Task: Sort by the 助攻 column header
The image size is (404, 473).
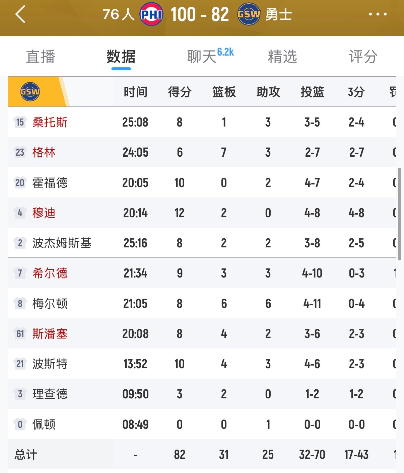Action: pyautogui.click(x=268, y=92)
